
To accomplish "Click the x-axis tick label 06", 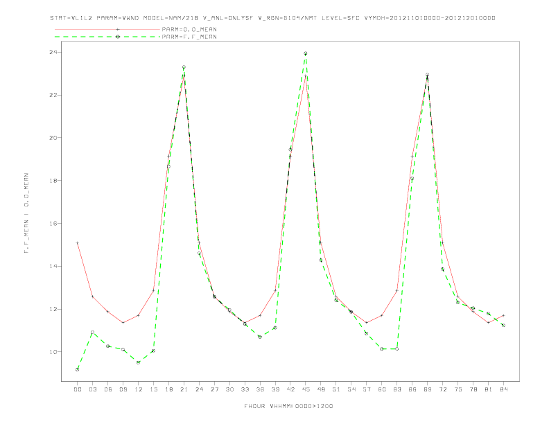I will click(x=108, y=389).
